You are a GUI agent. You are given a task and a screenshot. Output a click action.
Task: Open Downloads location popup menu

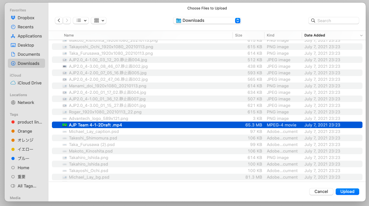tap(207, 21)
